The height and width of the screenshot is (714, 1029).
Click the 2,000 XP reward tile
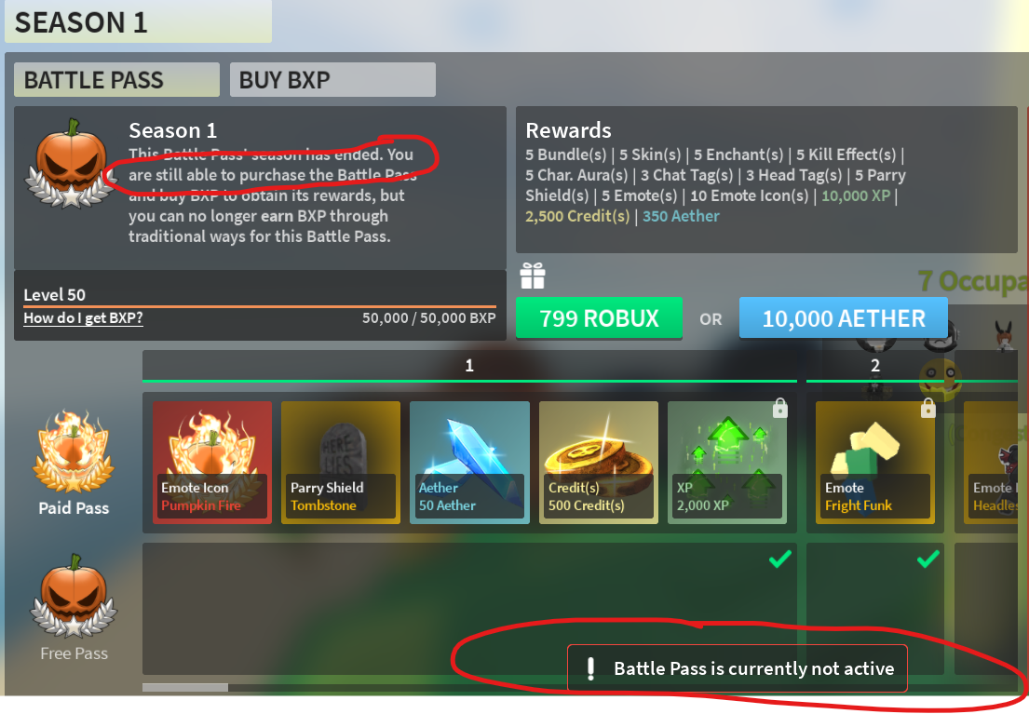[x=727, y=462]
